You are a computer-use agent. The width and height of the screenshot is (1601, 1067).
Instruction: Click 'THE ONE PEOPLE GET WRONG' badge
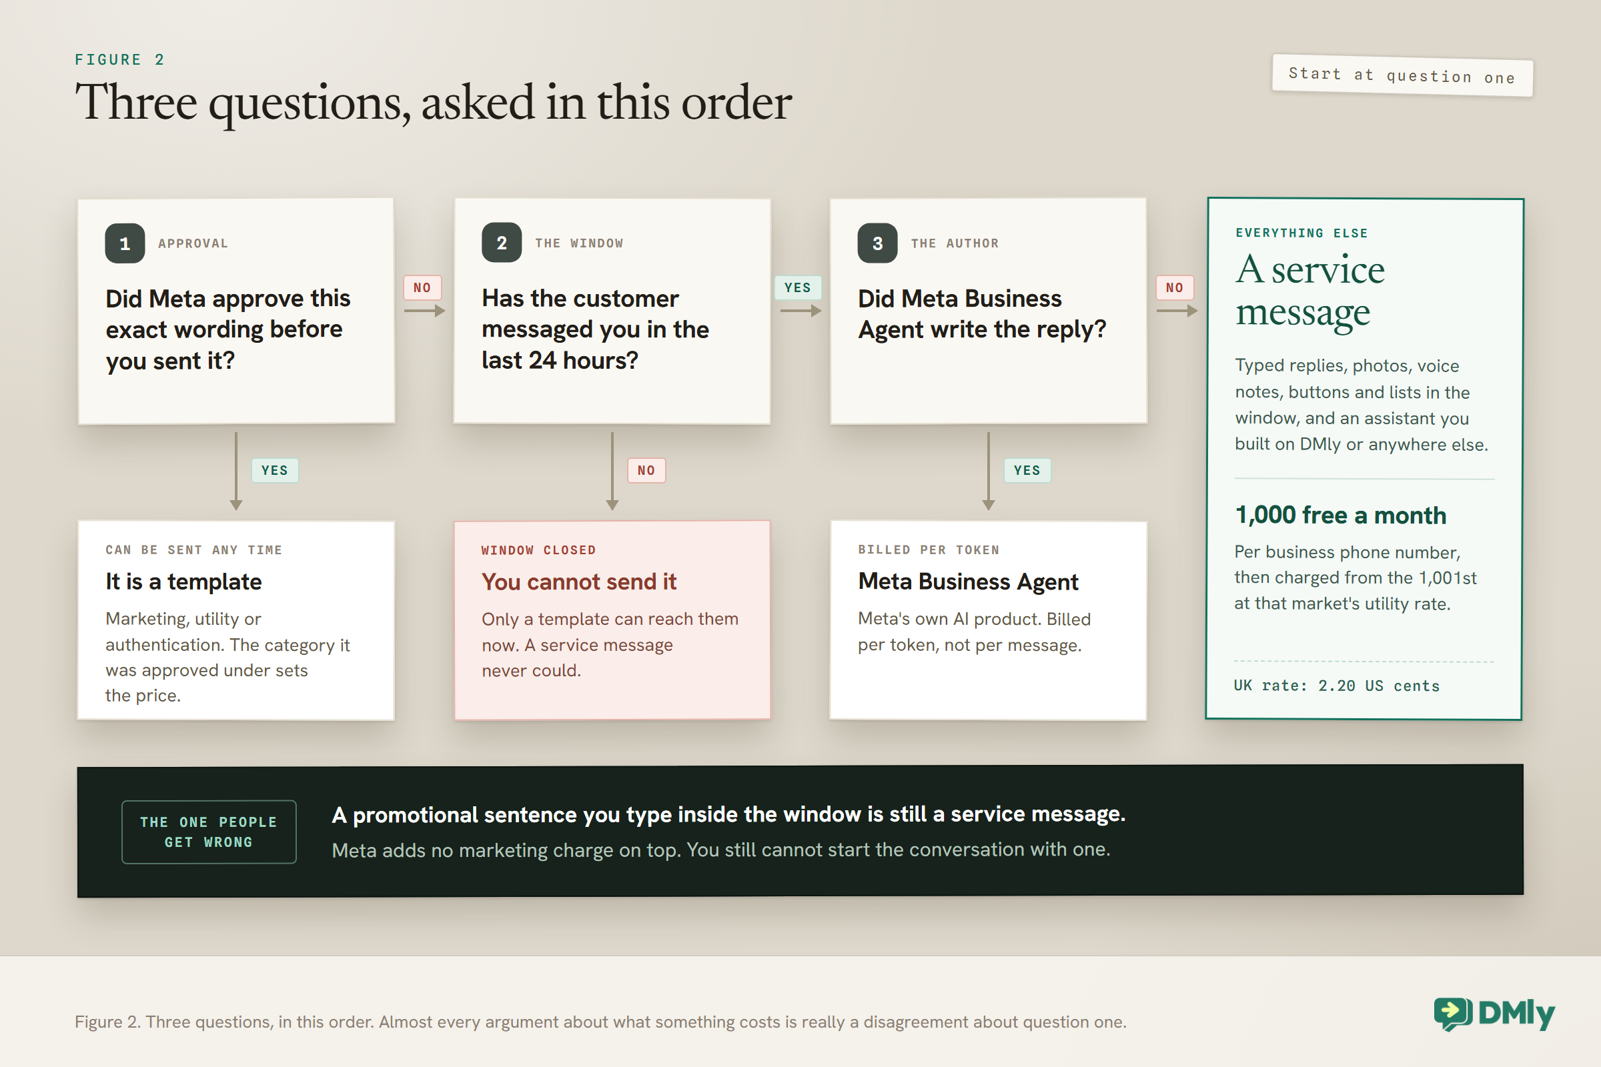(x=209, y=832)
